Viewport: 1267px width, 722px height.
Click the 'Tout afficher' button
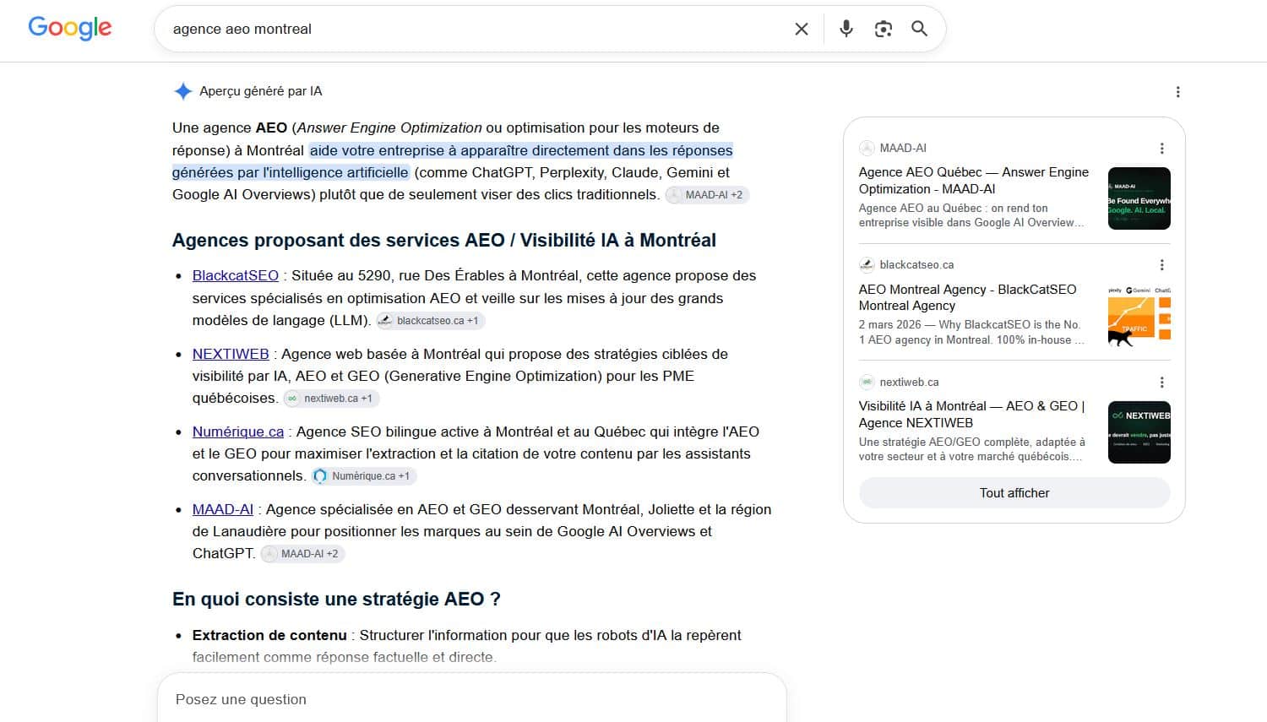click(x=1014, y=493)
